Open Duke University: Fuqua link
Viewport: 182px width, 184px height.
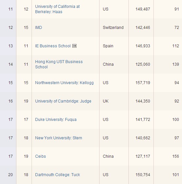point(56,120)
